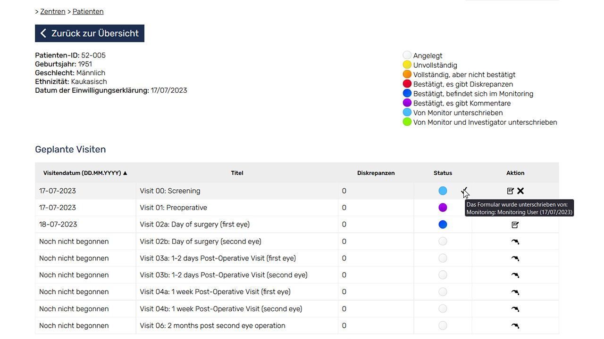This screenshot has width=604, height=339.
Task: Click the yellow Unvollständig legend dot
Action: click(x=407, y=65)
